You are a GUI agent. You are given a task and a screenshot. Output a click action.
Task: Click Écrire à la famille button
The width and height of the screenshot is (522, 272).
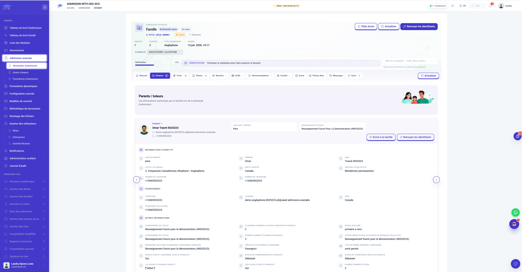pos(381,137)
